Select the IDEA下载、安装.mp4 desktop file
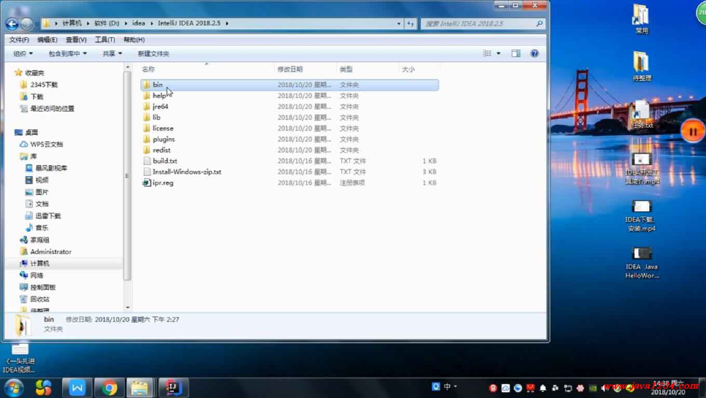Screen dimensions: 706x398 [642, 216]
